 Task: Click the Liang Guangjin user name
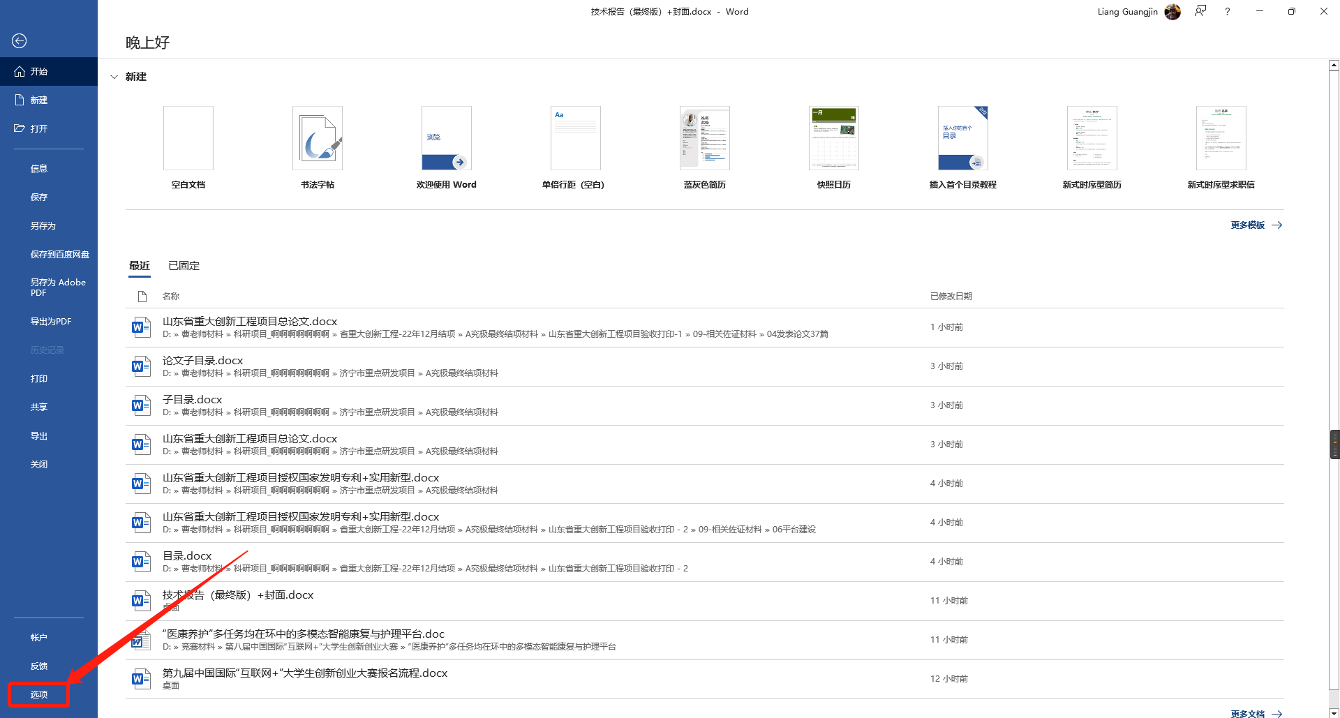coord(1127,12)
